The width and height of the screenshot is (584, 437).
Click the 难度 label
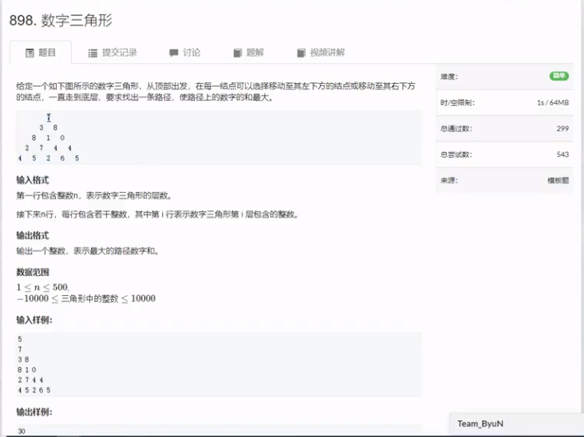(449, 77)
